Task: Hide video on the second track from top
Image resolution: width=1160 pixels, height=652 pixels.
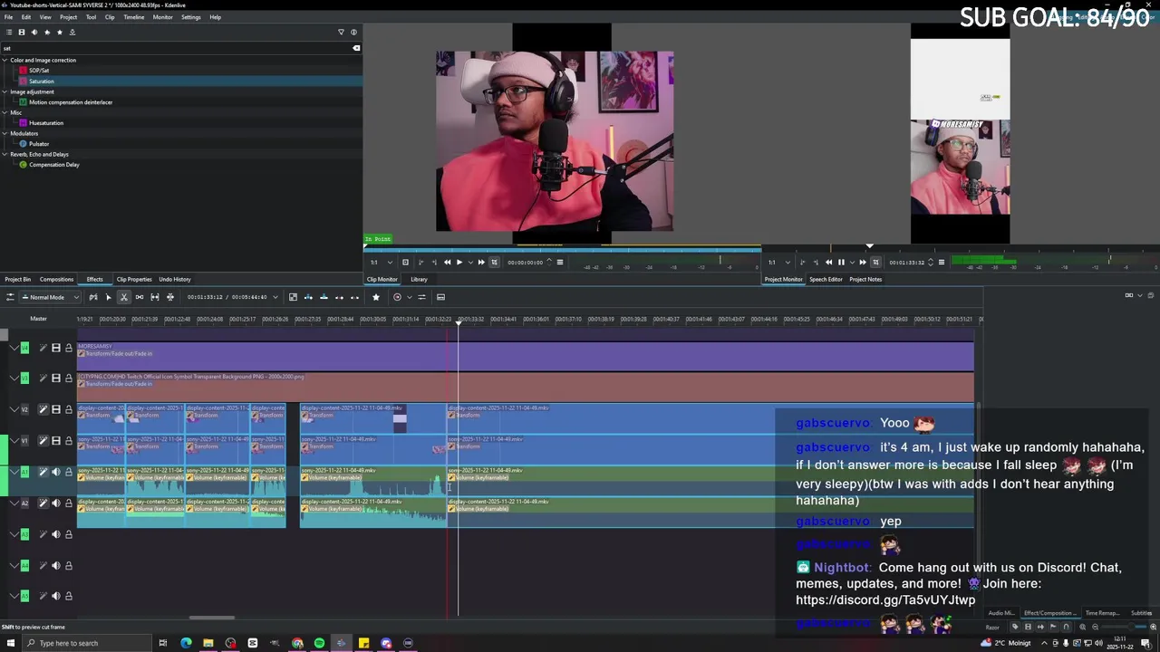Action: [55, 378]
